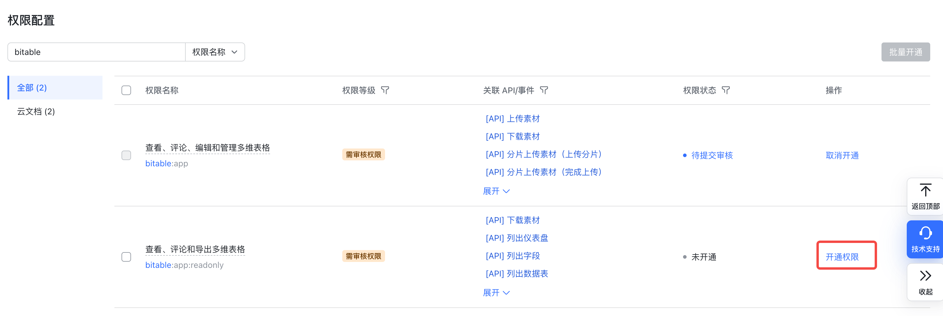943x316 pixels.
Task: Click the 收起 double-chevron icon
Action: pos(925,276)
